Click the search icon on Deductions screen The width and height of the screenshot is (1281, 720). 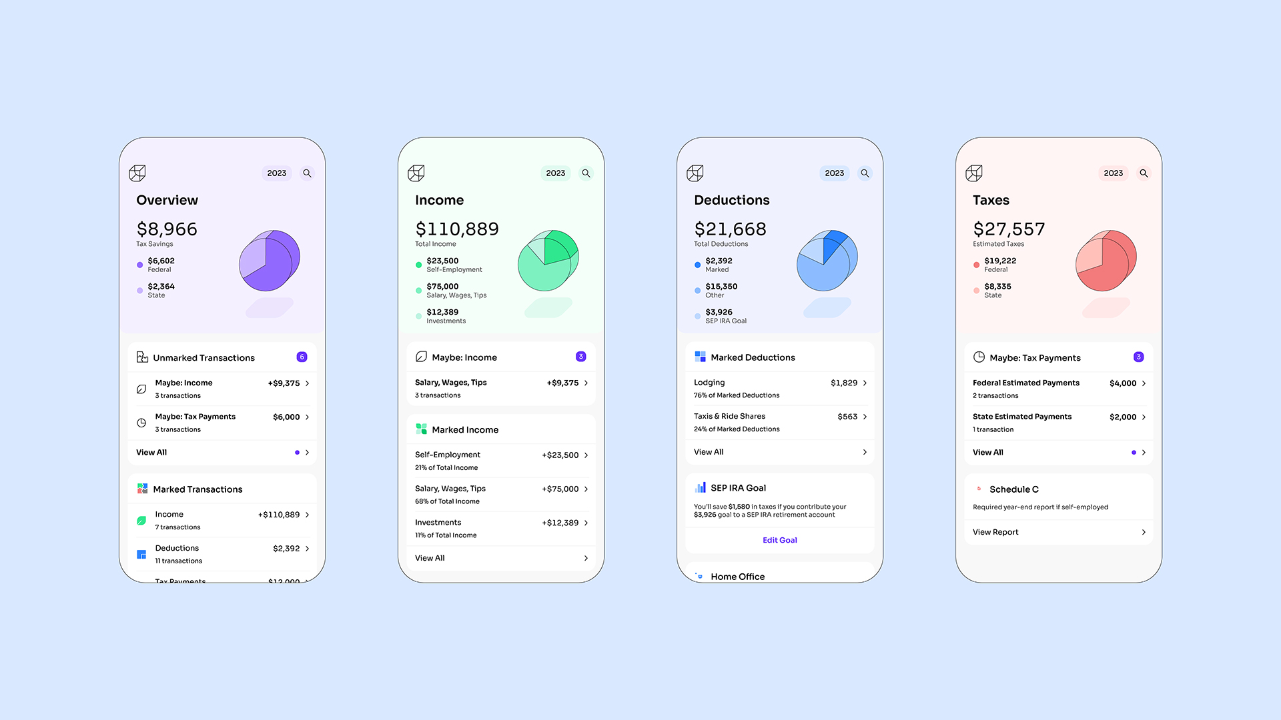pyautogui.click(x=865, y=172)
